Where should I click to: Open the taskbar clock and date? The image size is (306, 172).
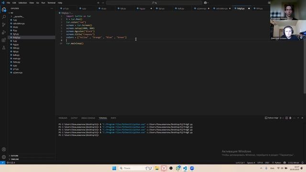(295, 168)
